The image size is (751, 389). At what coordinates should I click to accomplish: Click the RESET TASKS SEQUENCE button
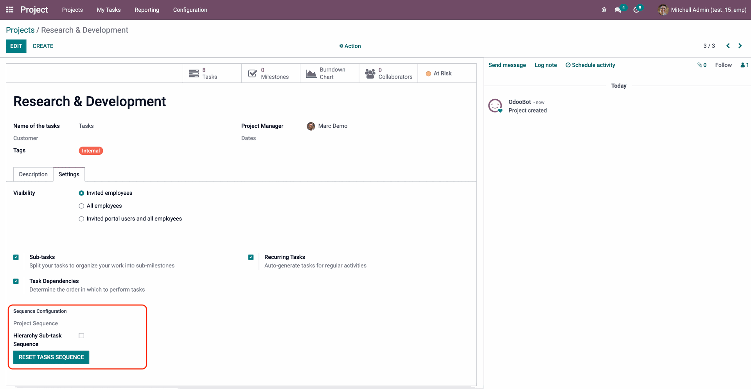coord(51,357)
